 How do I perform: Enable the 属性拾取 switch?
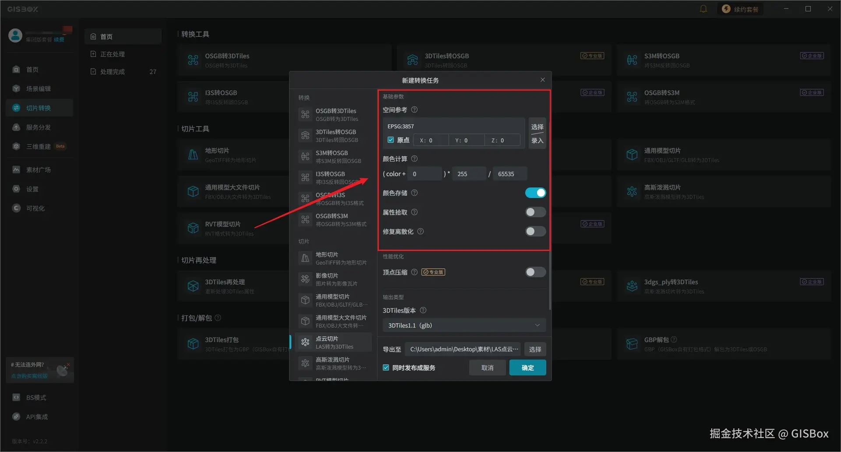coord(536,212)
